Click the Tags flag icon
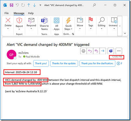Screen dimensions: 131x121 pyautogui.click(x=90, y=20)
